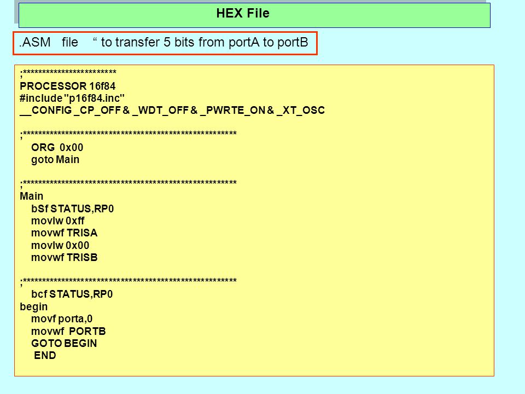Click the 'movwf PORTB' instruction
This screenshot has width=525, height=394.
pyautogui.click(x=68, y=332)
